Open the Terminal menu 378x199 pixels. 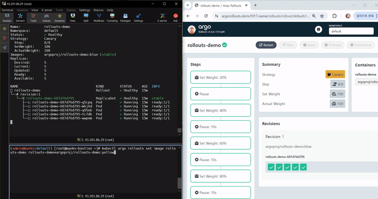point(7,10)
